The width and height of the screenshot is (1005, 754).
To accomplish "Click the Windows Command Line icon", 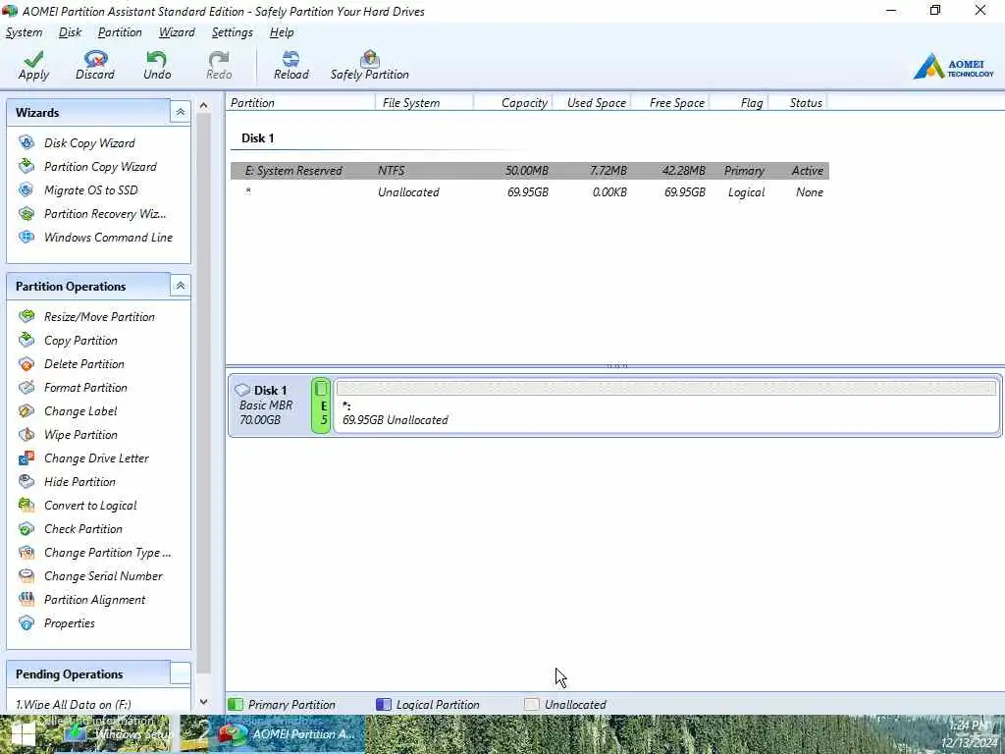I will pyautogui.click(x=26, y=238).
